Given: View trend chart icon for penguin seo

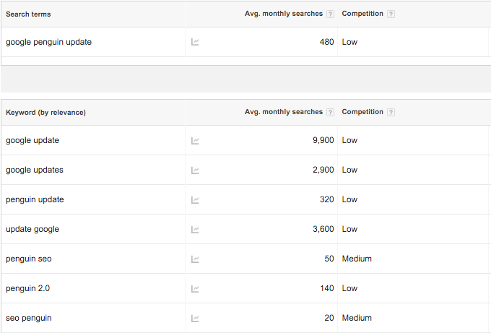Looking at the screenshot, I should 195,259.
